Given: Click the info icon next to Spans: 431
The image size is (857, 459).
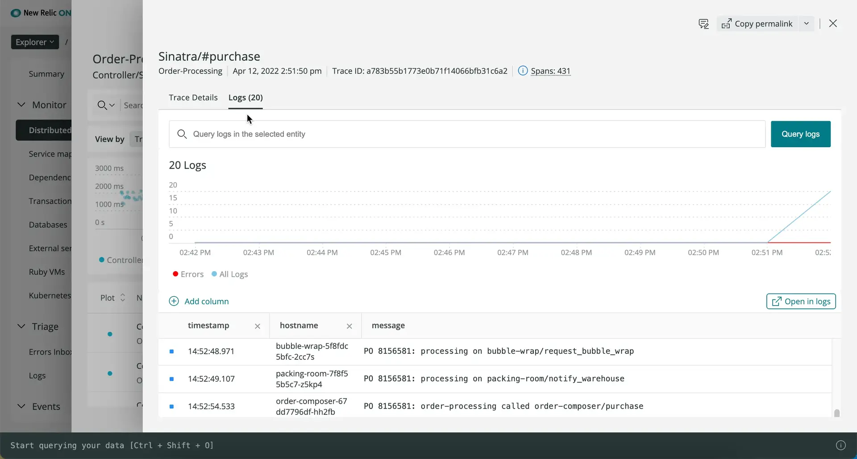Looking at the screenshot, I should [523, 71].
